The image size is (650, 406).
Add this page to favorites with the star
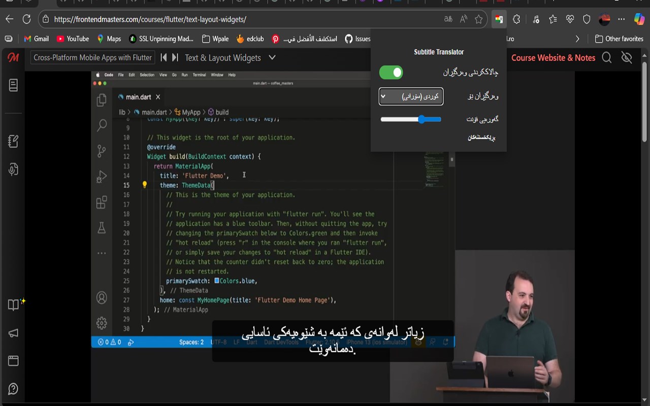click(478, 19)
